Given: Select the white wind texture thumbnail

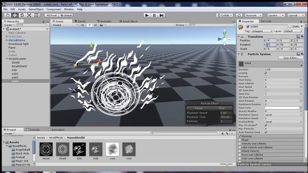Looking at the screenshot, I should 112,149.
